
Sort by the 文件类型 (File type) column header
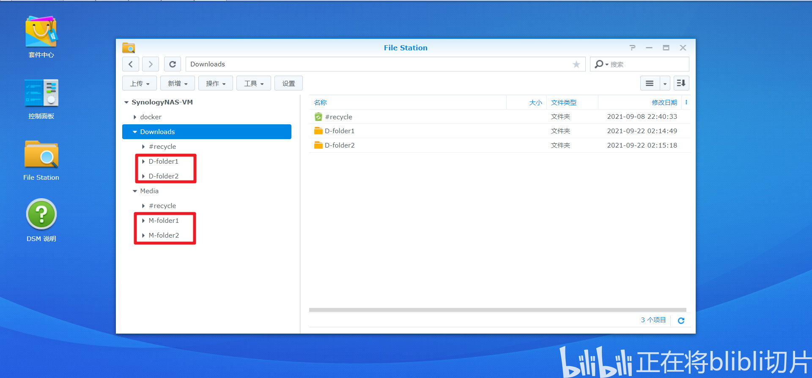pos(564,102)
